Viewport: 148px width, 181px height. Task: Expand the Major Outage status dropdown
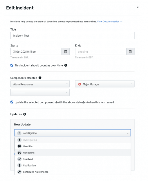coord(105,84)
